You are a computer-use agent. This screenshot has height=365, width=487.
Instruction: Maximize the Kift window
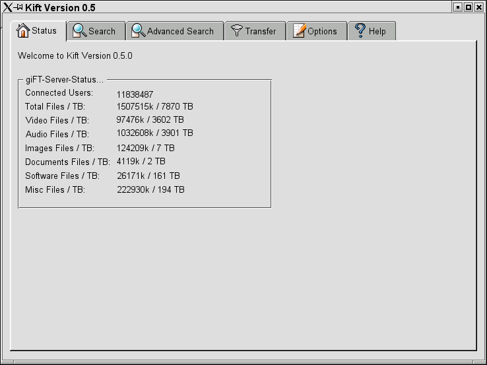(x=468, y=7)
